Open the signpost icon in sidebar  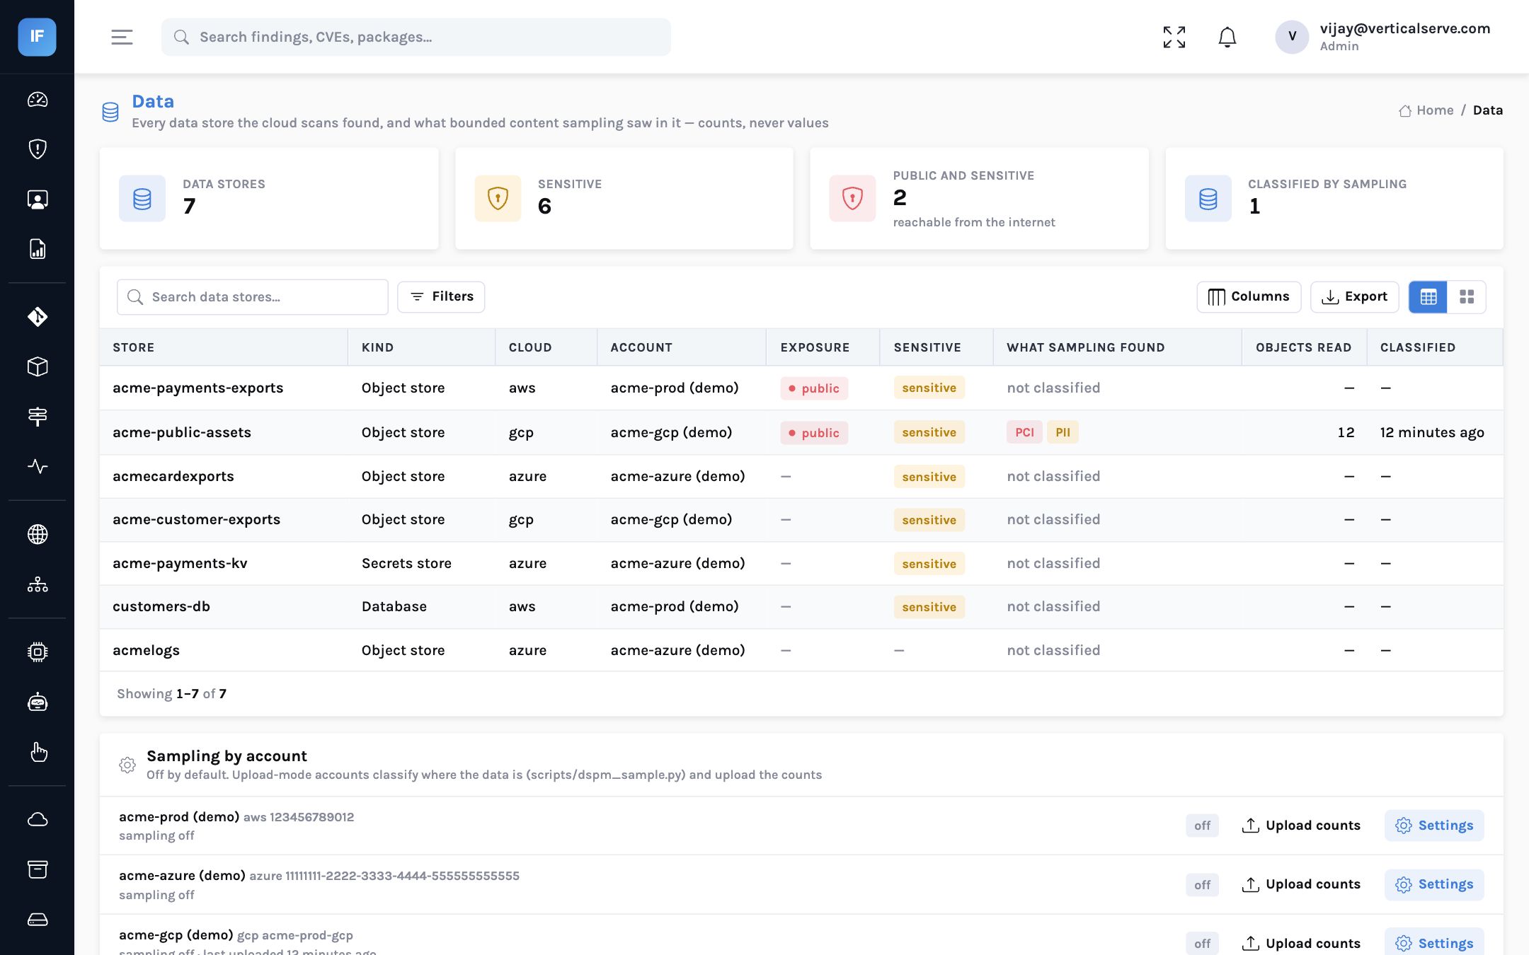point(38,417)
